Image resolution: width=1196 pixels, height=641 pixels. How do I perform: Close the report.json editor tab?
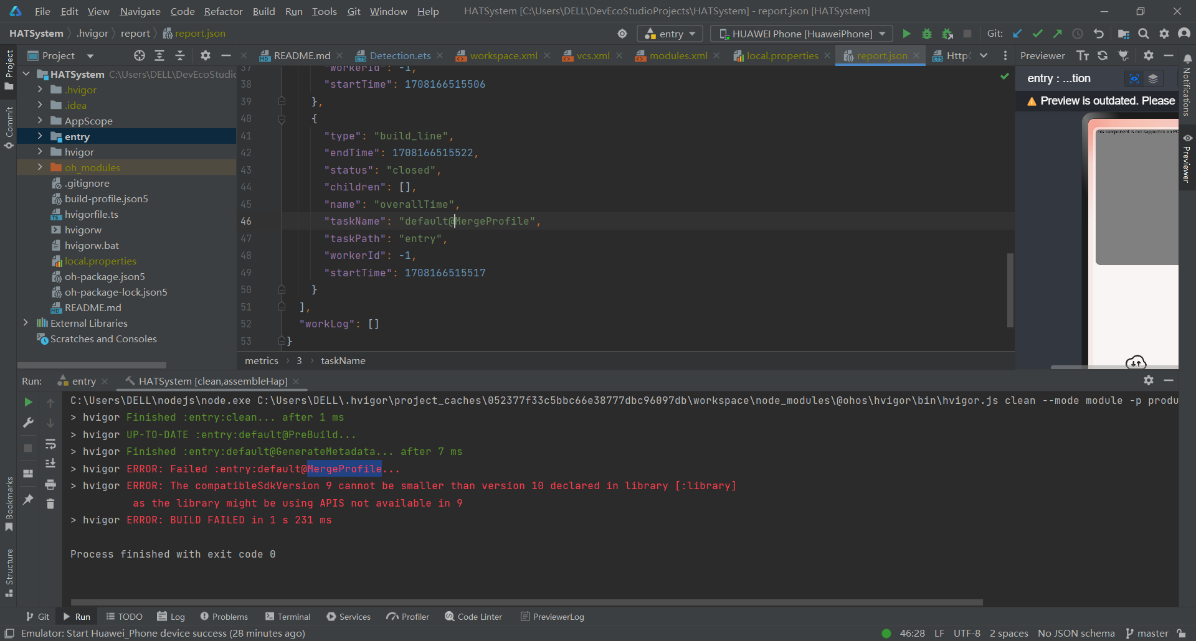916,55
